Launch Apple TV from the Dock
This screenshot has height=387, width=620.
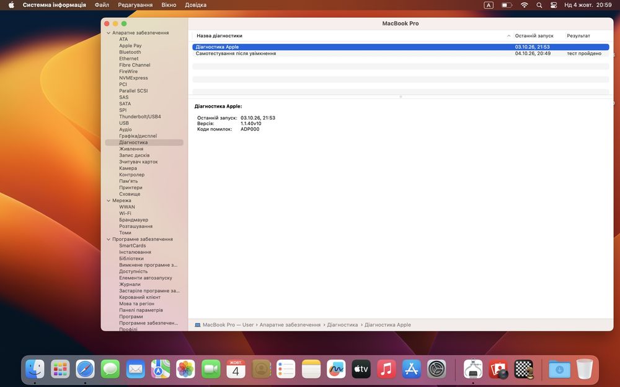361,369
